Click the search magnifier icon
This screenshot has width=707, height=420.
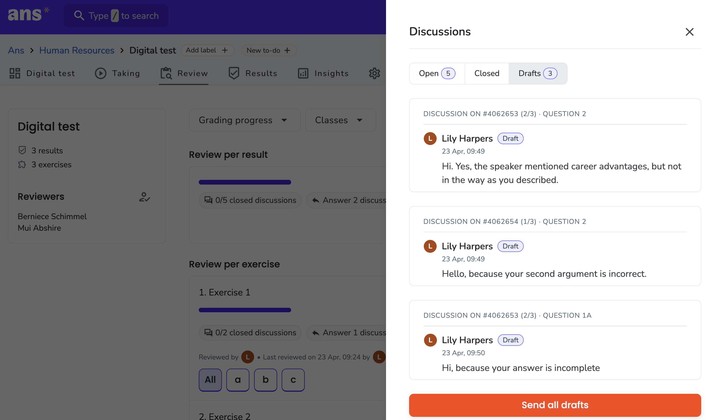[79, 15]
